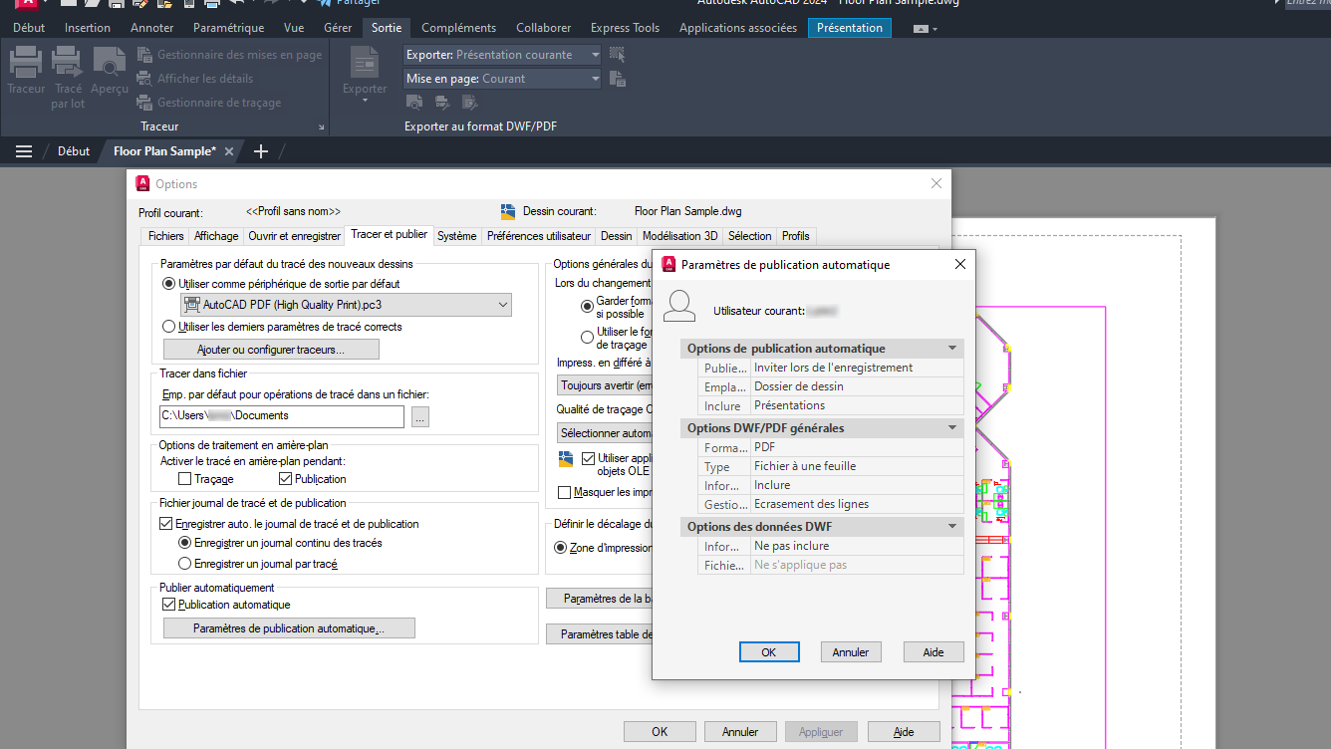Viewport: 1331px width, 749px height.
Task: Click the page setup icon beside Mise en page
Action: point(618,79)
